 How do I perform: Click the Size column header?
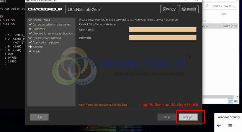(224, 14)
